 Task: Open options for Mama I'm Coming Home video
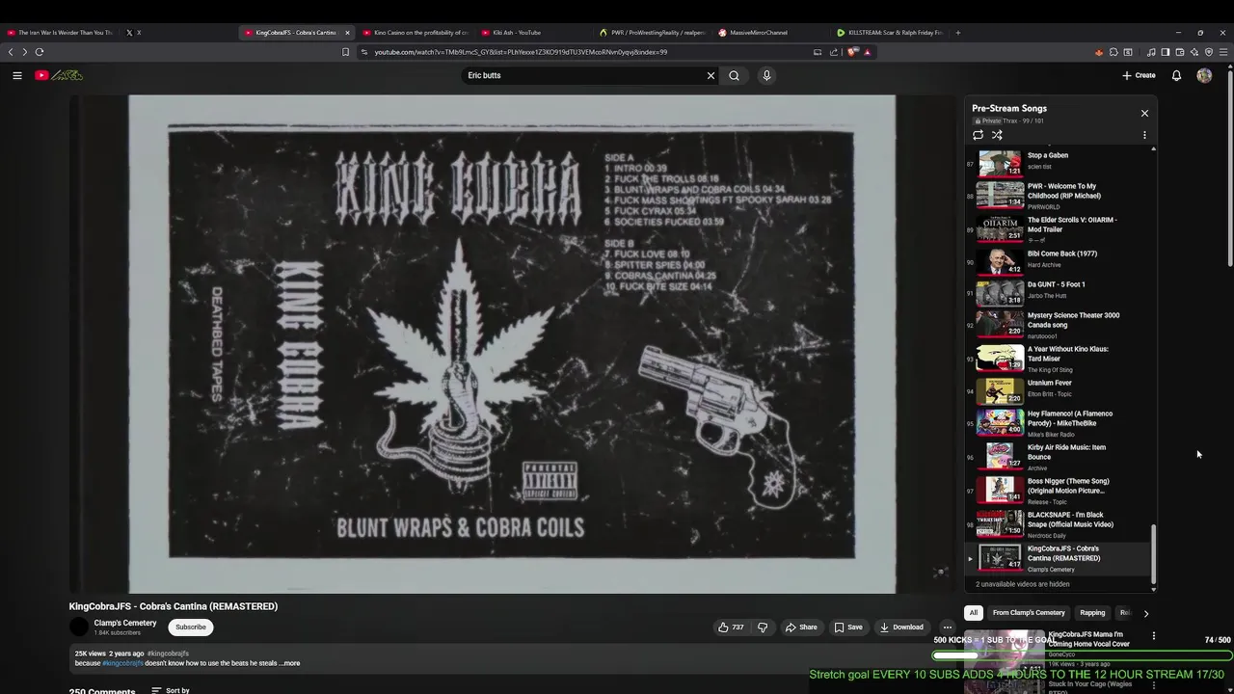tap(1153, 636)
